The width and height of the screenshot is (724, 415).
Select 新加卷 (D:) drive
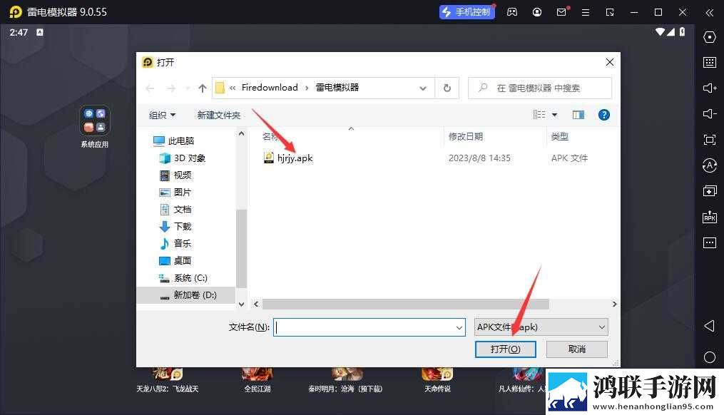pos(186,295)
